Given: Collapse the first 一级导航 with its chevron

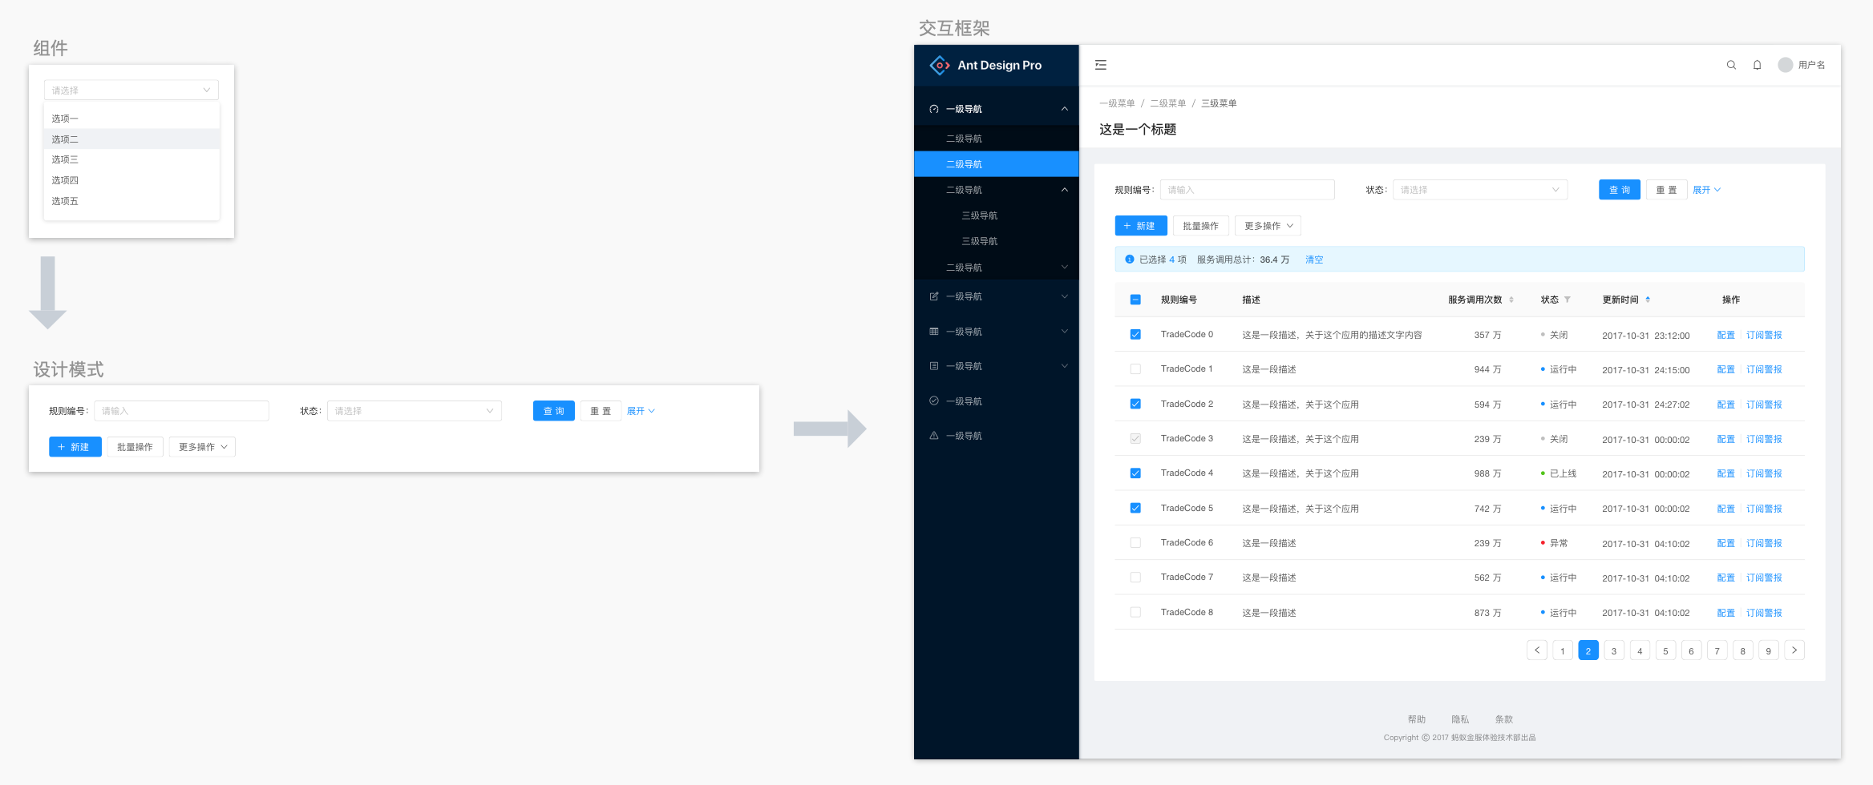Looking at the screenshot, I should click(x=1064, y=109).
